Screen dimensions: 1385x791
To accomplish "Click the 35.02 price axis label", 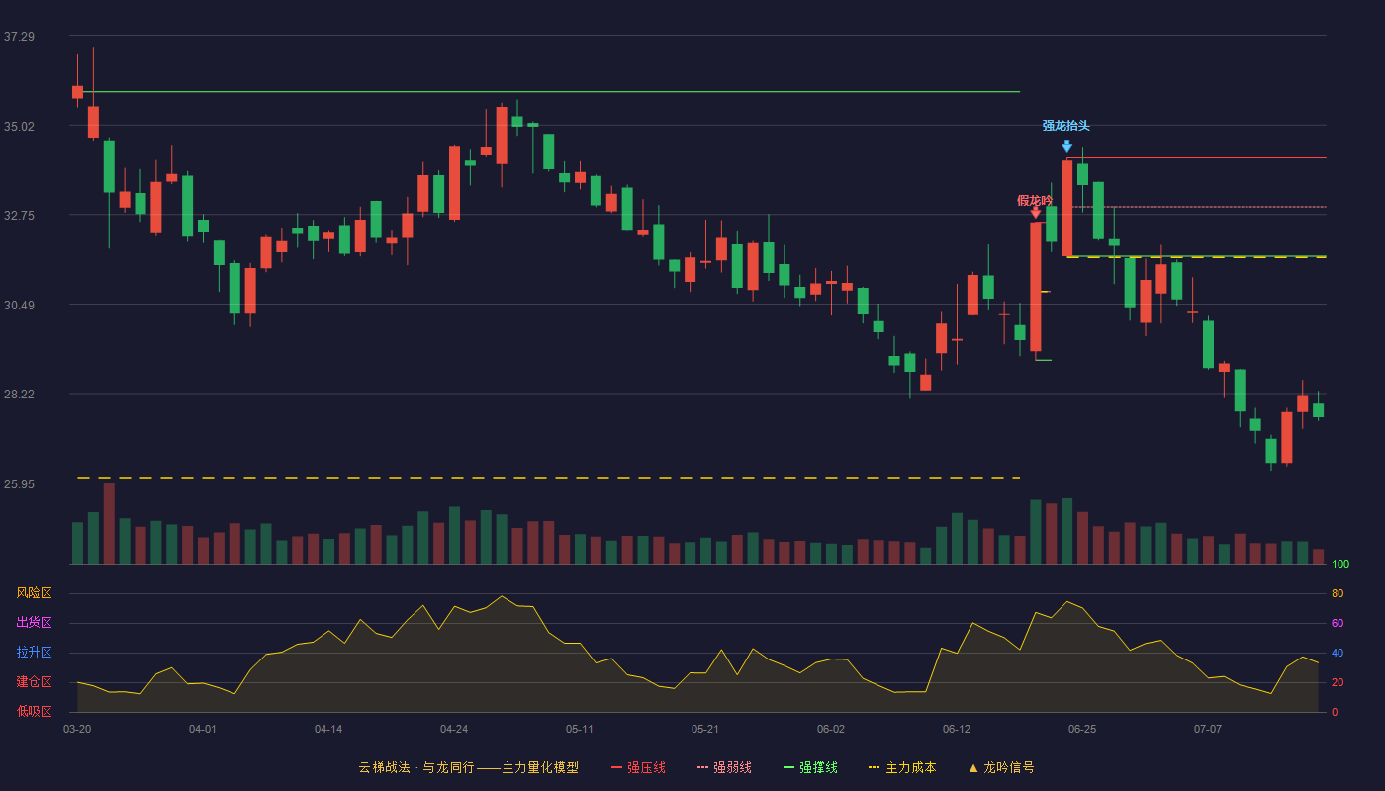I will [x=19, y=127].
